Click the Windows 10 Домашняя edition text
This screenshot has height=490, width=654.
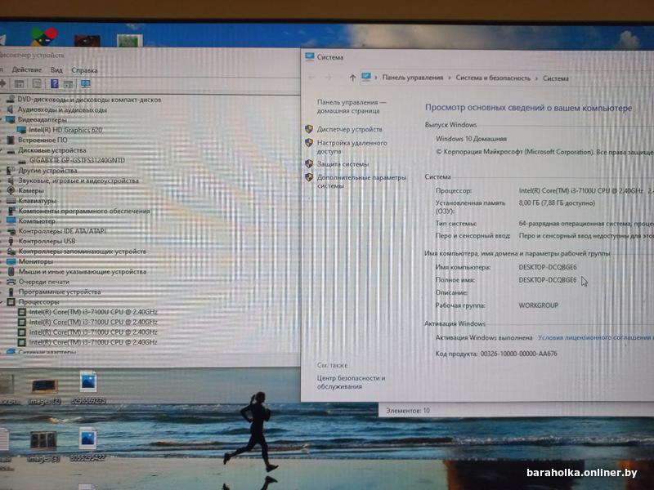[472, 139]
